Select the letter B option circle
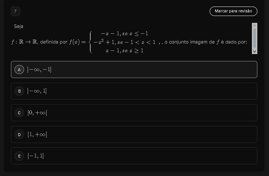This screenshot has width=269, height=176. 19,91
